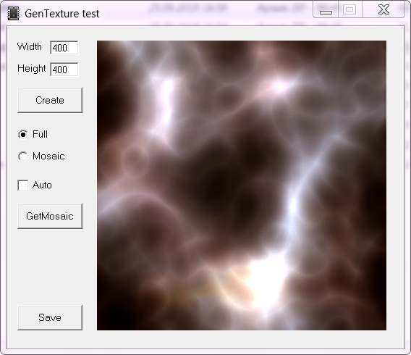This screenshot has width=411, height=355.
Task: Maximize the GenTexture test window
Action: pyautogui.click(x=349, y=9)
